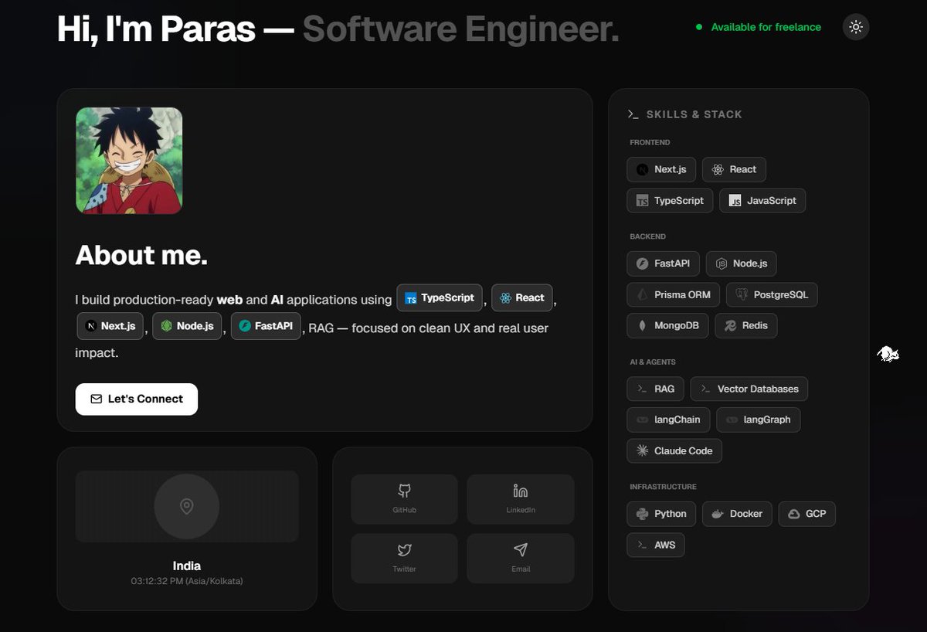Click the INFRASTRUCTURE section label

coord(663,488)
